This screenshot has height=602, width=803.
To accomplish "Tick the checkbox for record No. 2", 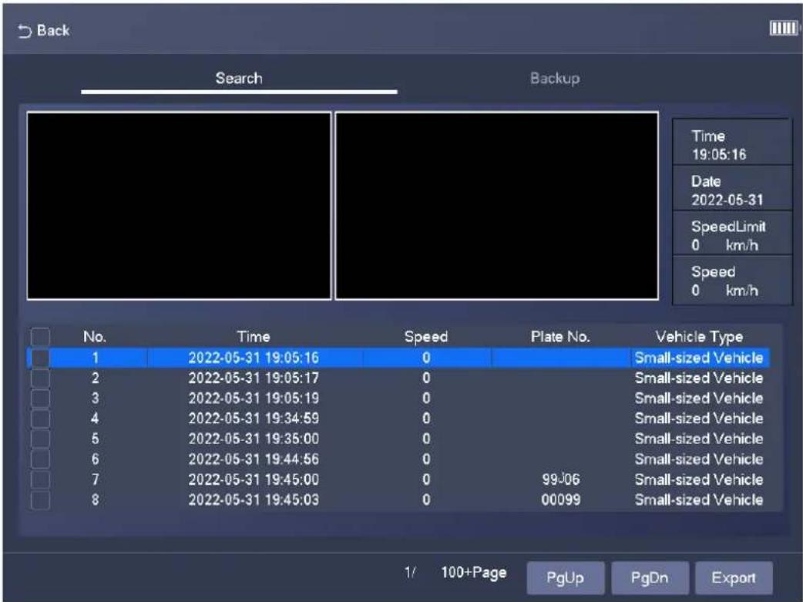I will [x=40, y=378].
